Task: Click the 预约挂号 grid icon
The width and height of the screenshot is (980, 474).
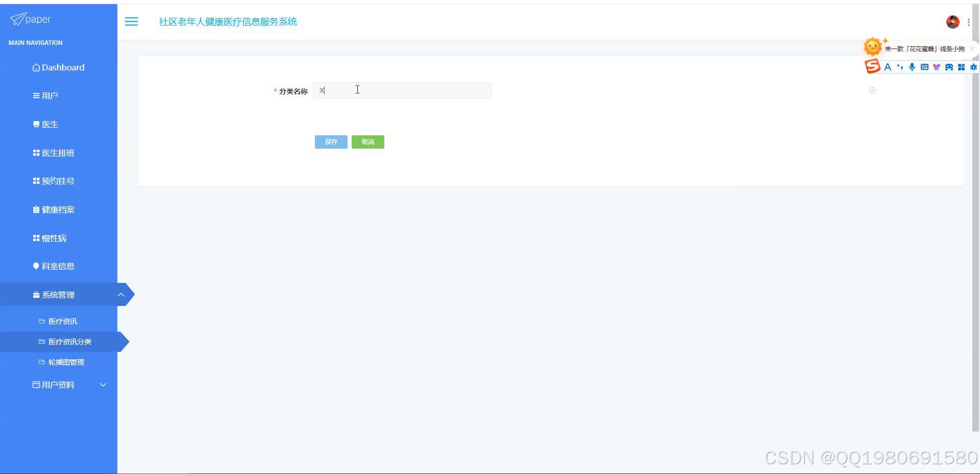Action: 36,181
